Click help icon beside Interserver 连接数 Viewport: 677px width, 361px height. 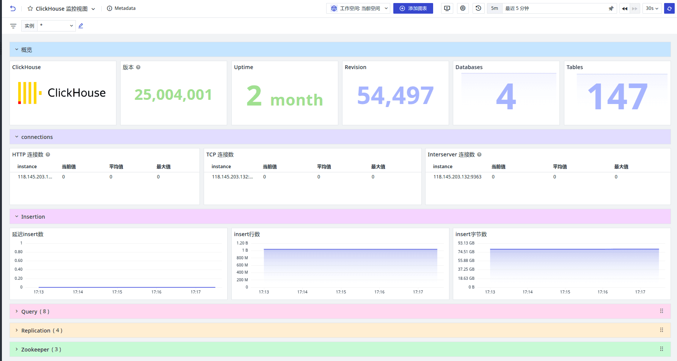[x=479, y=154]
